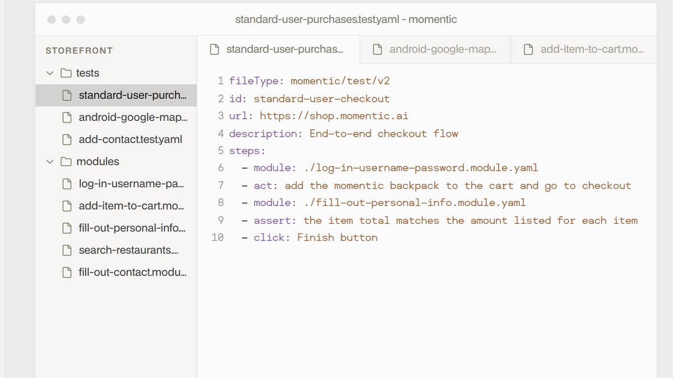Open fill-out-personal-info… module in sidebar
The height and width of the screenshot is (378, 673).
pyautogui.click(x=116, y=228)
